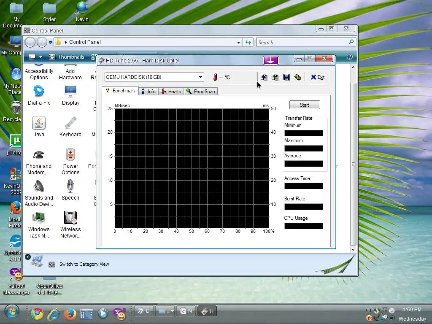Click Switch to Category View link
432x324 pixels.
[x=84, y=264]
